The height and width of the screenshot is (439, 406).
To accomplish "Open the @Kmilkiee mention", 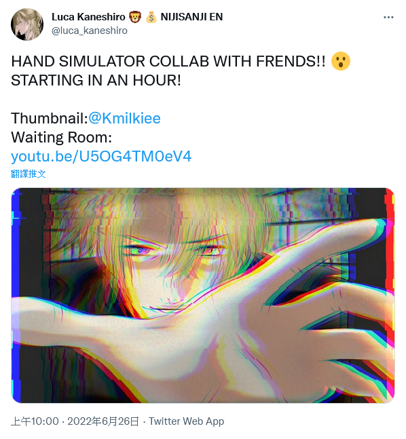I will tap(124, 118).
